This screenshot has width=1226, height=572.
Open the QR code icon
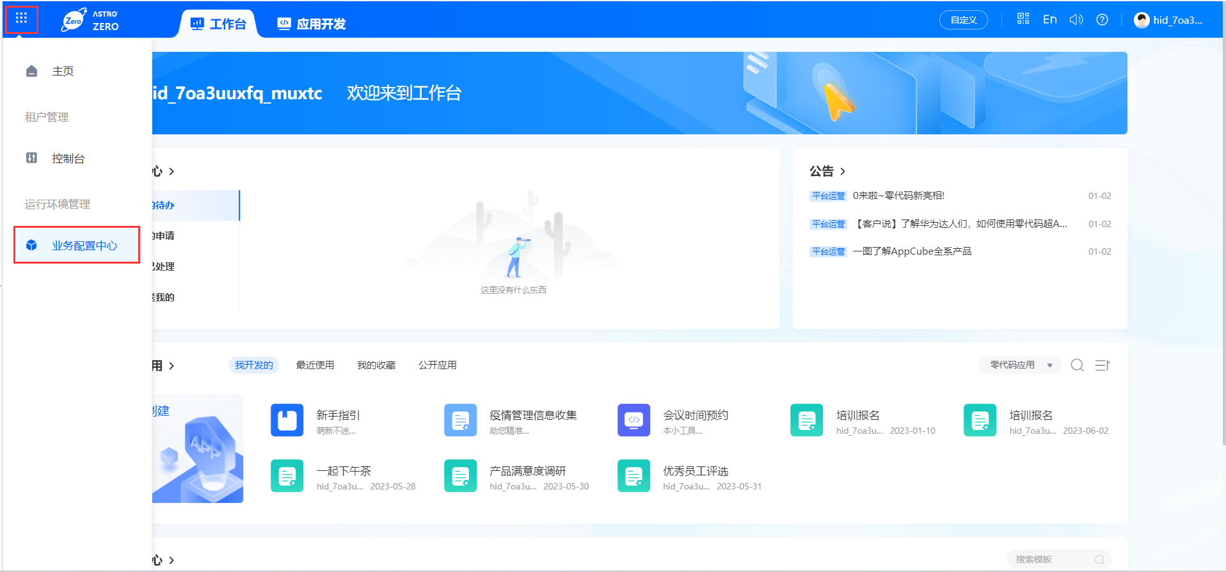[1023, 19]
